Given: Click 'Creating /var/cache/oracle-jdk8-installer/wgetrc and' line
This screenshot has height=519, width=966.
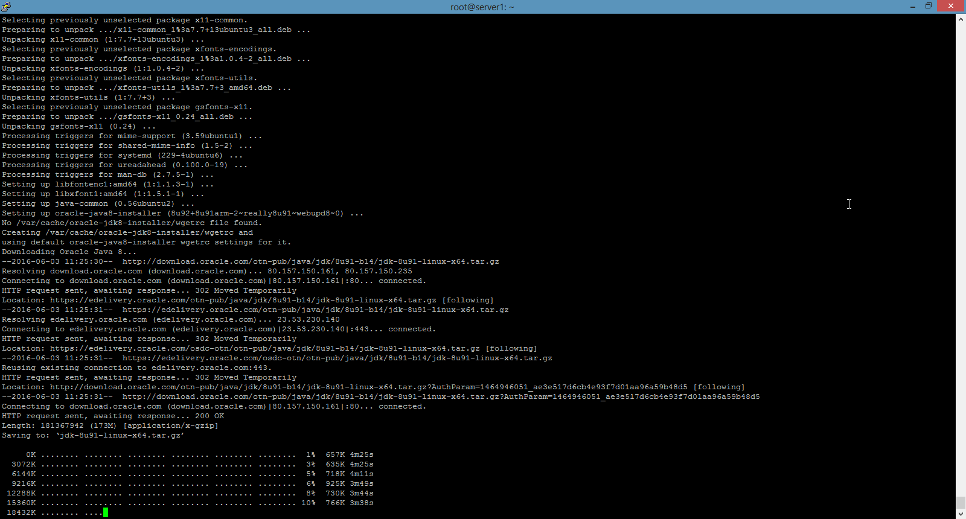Looking at the screenshot, I should [x=127, y=232].
